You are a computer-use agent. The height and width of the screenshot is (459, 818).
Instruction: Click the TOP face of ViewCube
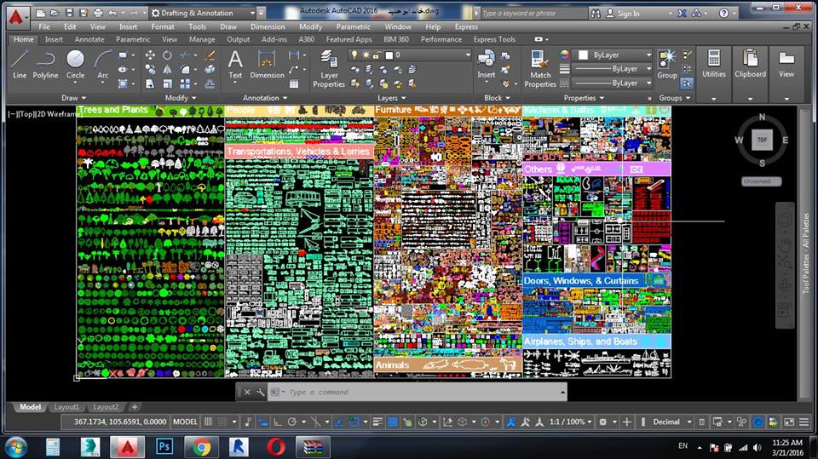pos(762,140)
